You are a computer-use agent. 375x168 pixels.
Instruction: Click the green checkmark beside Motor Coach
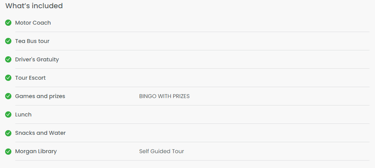click(8, 23)
